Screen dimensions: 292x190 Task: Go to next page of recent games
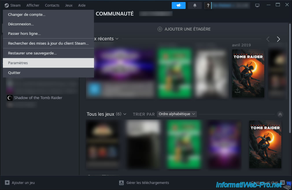coord(278,39)
